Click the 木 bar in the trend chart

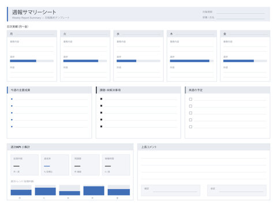tap(93, 191)
